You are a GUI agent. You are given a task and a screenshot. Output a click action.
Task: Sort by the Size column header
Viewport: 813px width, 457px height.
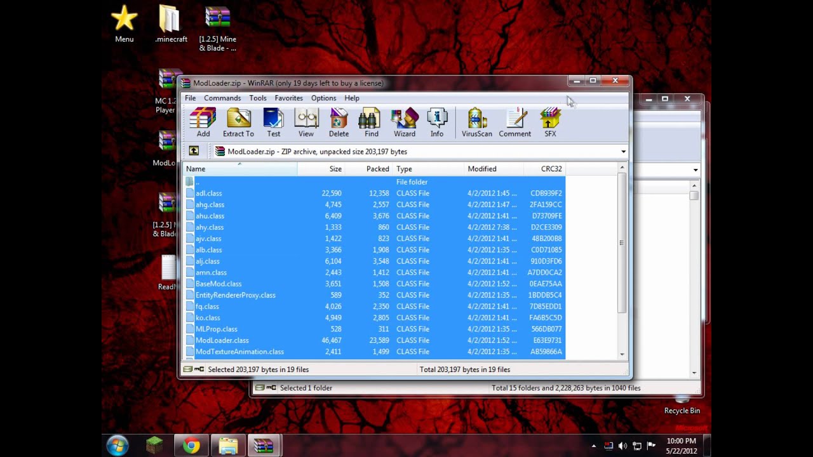[x=321, y=169]
